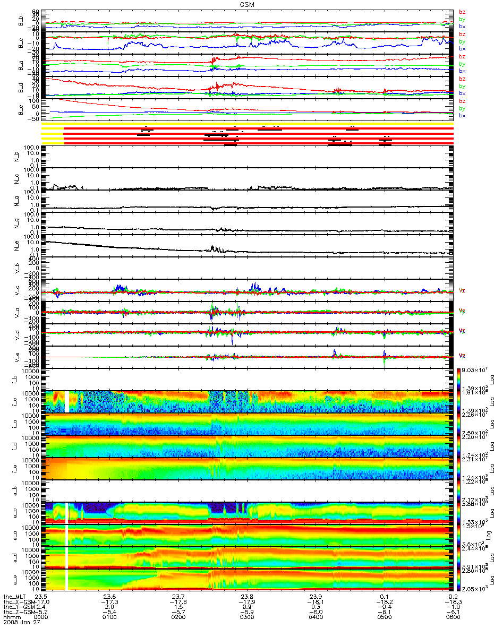The image size is (494, 637).
Task: Click the top rainbow color bar
Action: pos(459,379)
